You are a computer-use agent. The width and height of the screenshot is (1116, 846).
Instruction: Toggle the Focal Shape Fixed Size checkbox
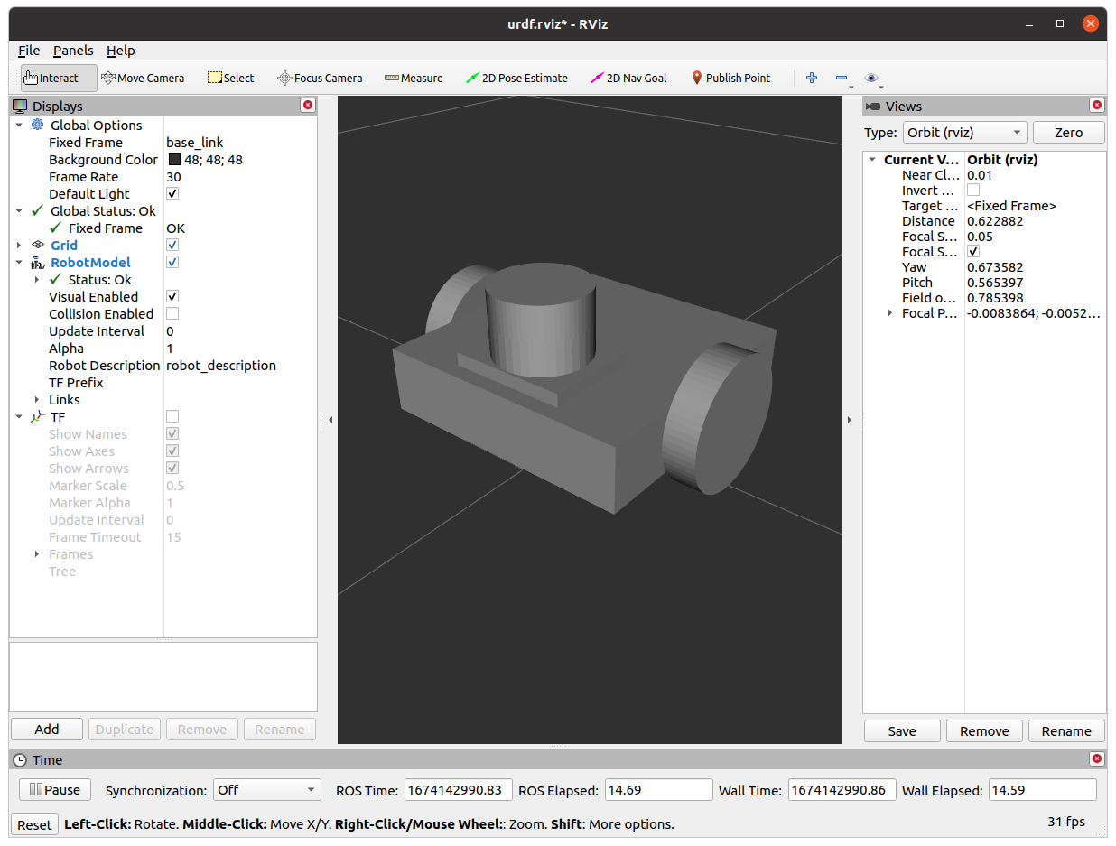tap(973, 251)
